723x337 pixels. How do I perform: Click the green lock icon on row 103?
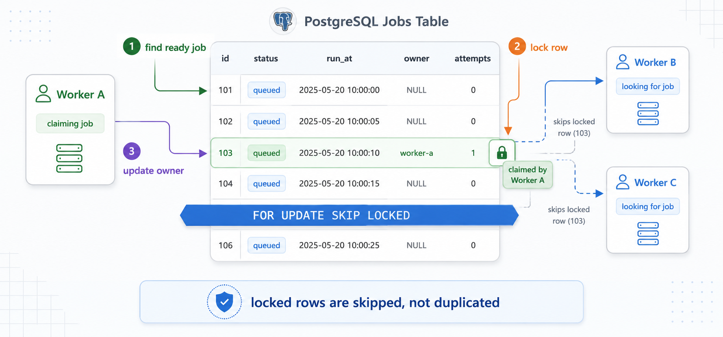[502, 153]
